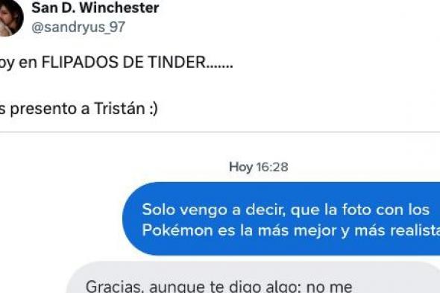Click the Hoy 16:28 chat timestamp
Screen dimensions: 440x293
[259, 167]
